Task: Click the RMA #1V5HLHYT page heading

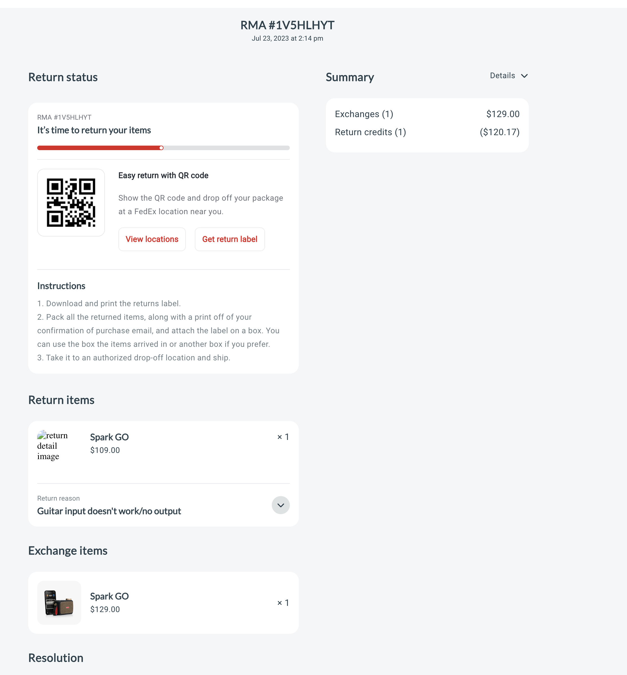Action: [287, 25]
